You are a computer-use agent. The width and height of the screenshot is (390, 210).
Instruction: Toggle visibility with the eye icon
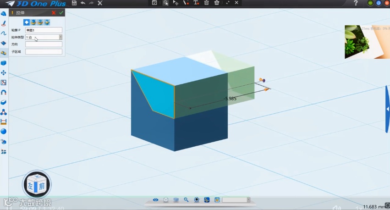[x=155, y=200]
